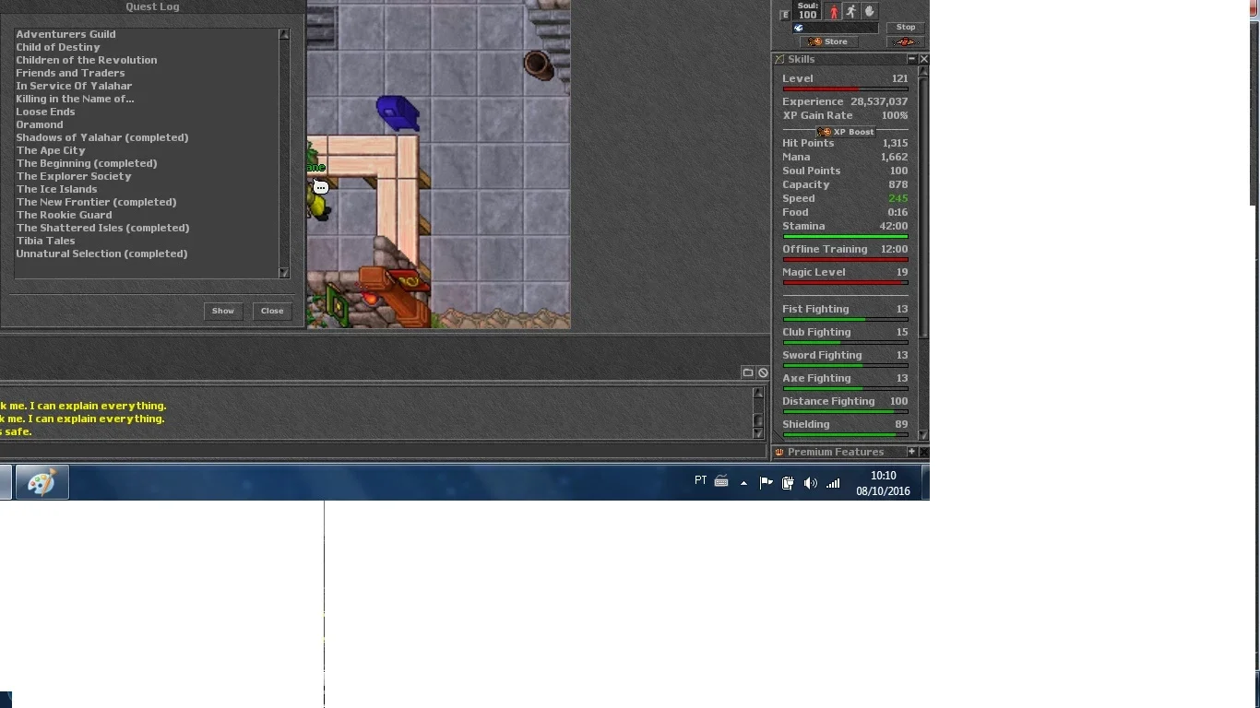Collapse the Skills panel with the minus button
This screenshot has width=1260, height=708.
point(911,59)
